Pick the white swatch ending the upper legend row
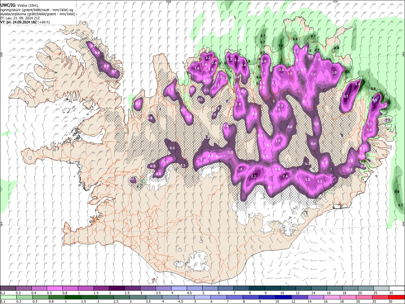The image size is (405, 304). pos(396,288)
